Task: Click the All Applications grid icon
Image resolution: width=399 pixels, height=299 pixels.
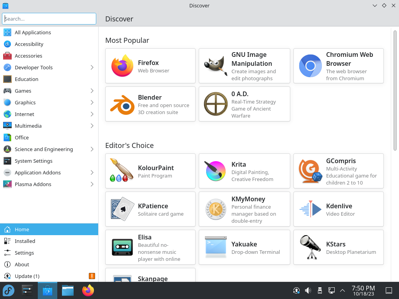Action: 7,32
